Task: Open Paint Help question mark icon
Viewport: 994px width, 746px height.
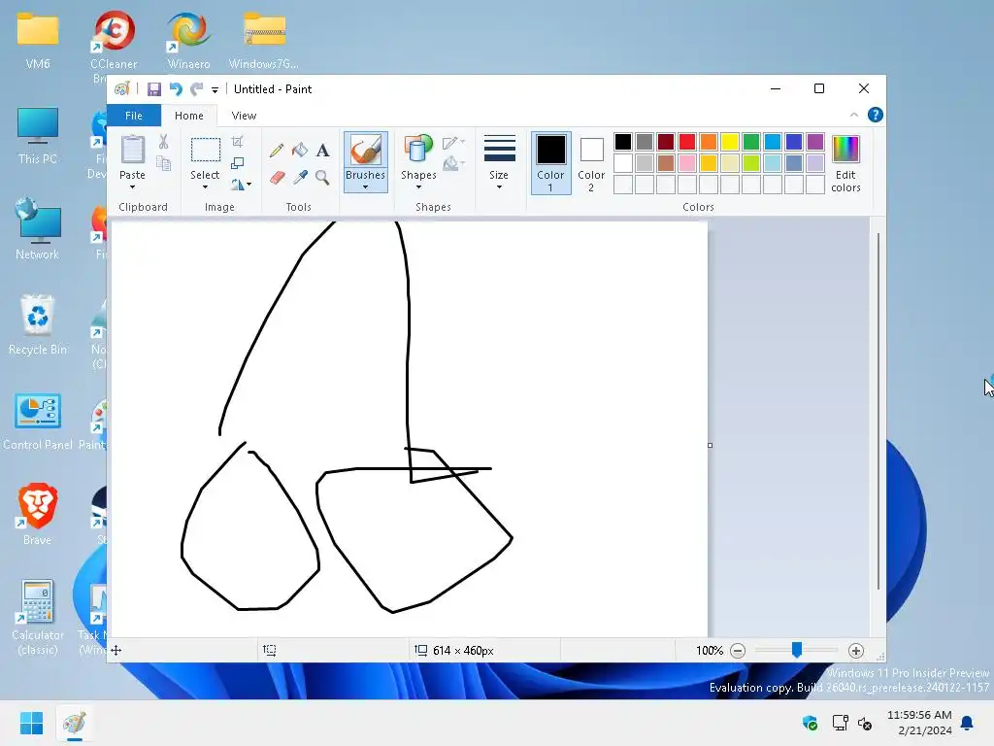Action: tap(875, 115)
